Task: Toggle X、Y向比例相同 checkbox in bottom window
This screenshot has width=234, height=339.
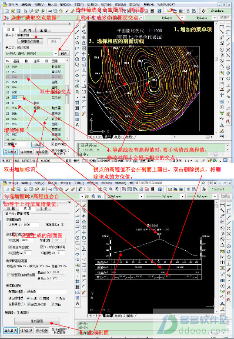Action: pyautogui.click(x=42, y=247)
